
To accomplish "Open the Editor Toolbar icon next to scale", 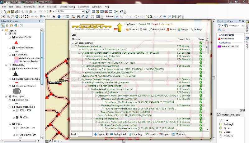I will [x=88, y=11].
